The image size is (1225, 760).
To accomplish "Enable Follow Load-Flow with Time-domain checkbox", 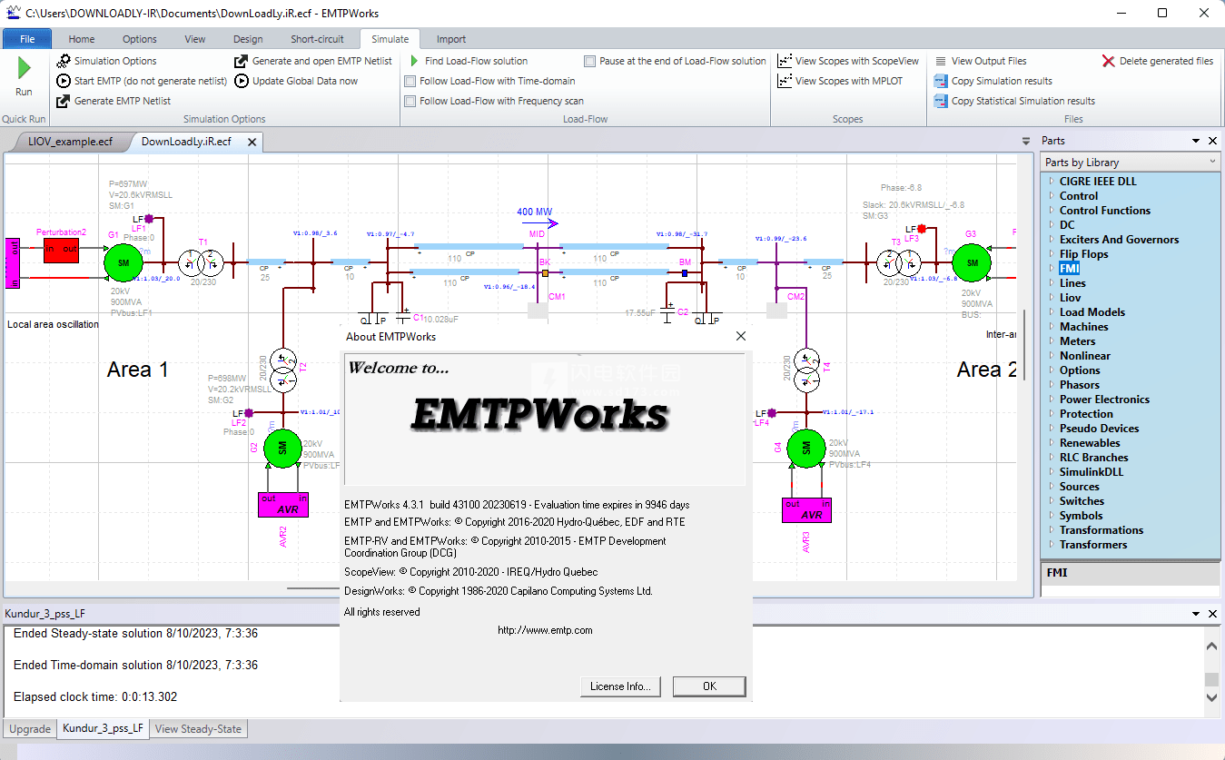I will (410, 81).
